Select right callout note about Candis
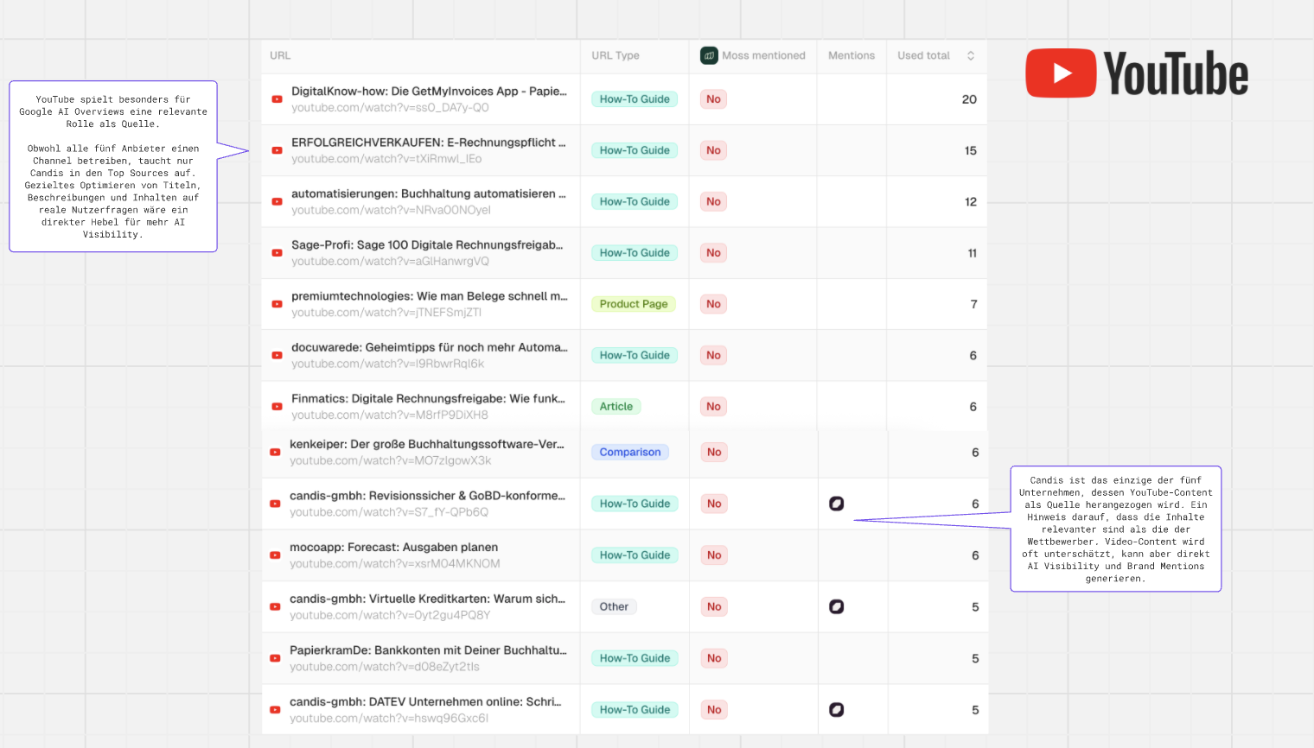This screenshot has width=1314, height=748. (x=1115, y=529)
